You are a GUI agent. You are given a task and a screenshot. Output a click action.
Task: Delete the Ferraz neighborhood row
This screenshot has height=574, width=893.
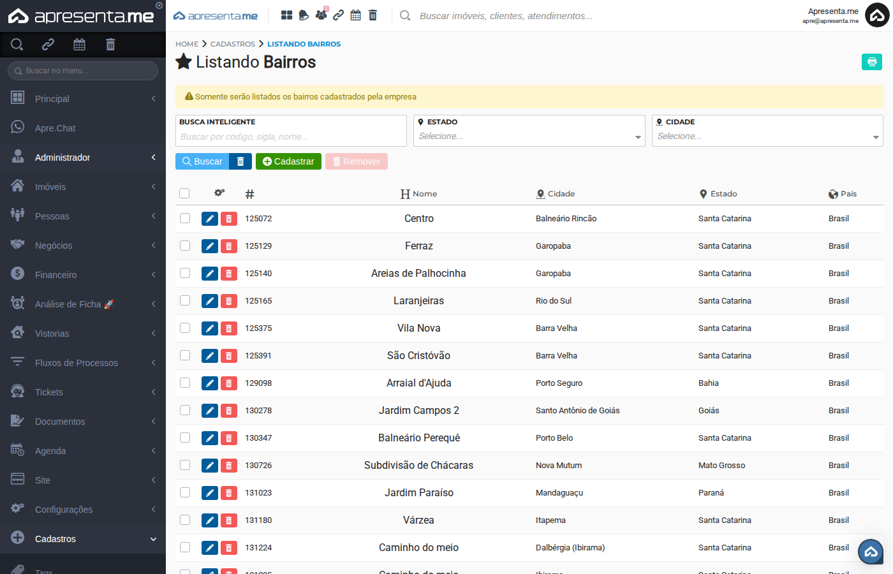point(229,246)
